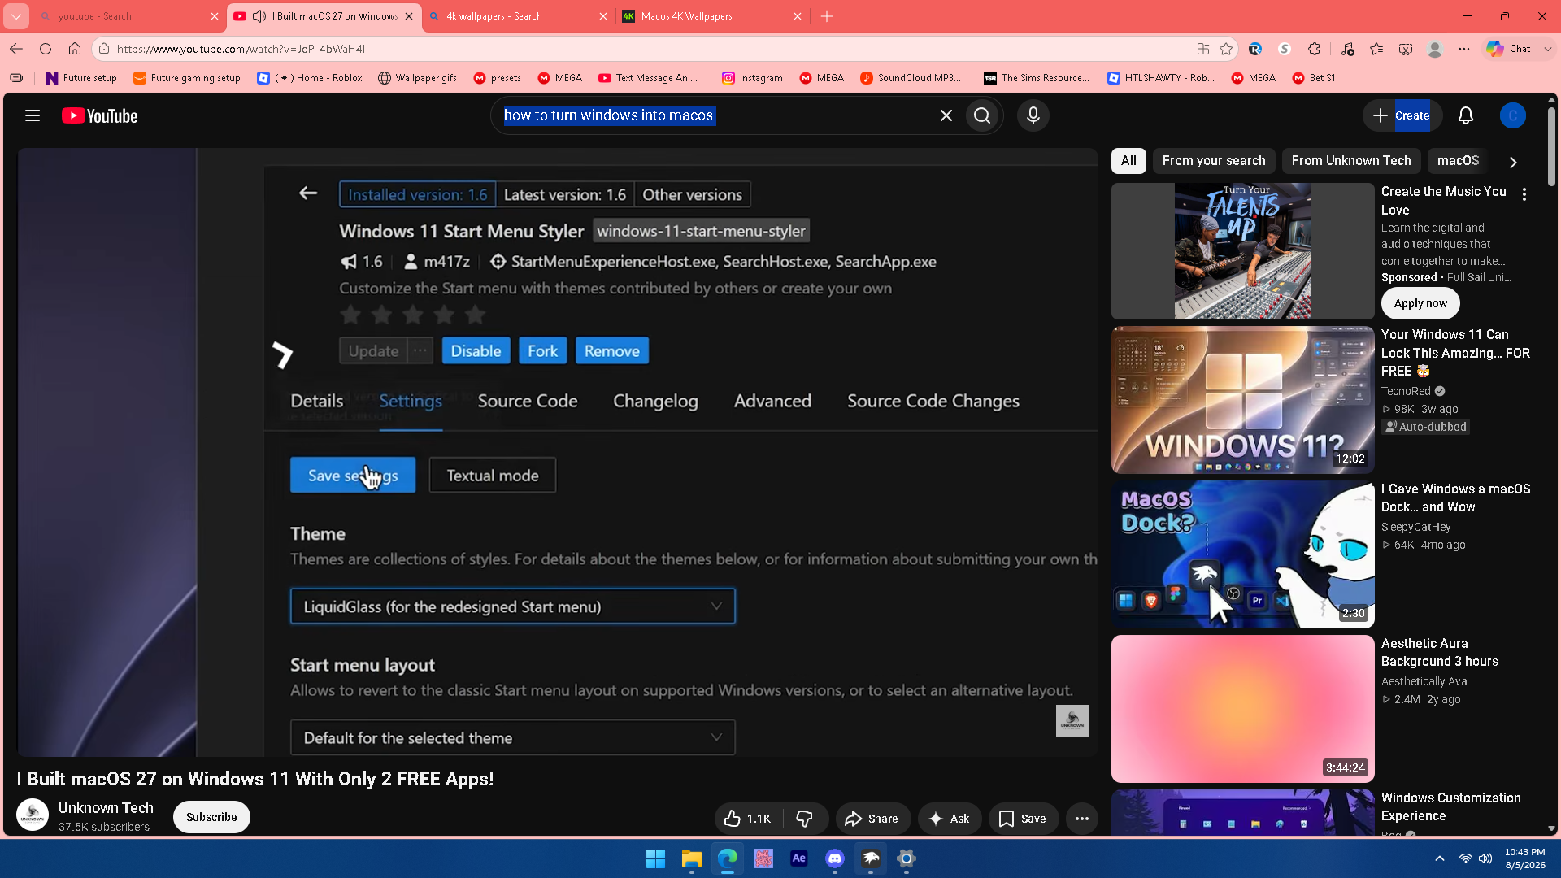The width and height of the screenshot is (1561, 878).
Task: Mute the playing tab via speaker icon
Action: click(x=259, y=16)
